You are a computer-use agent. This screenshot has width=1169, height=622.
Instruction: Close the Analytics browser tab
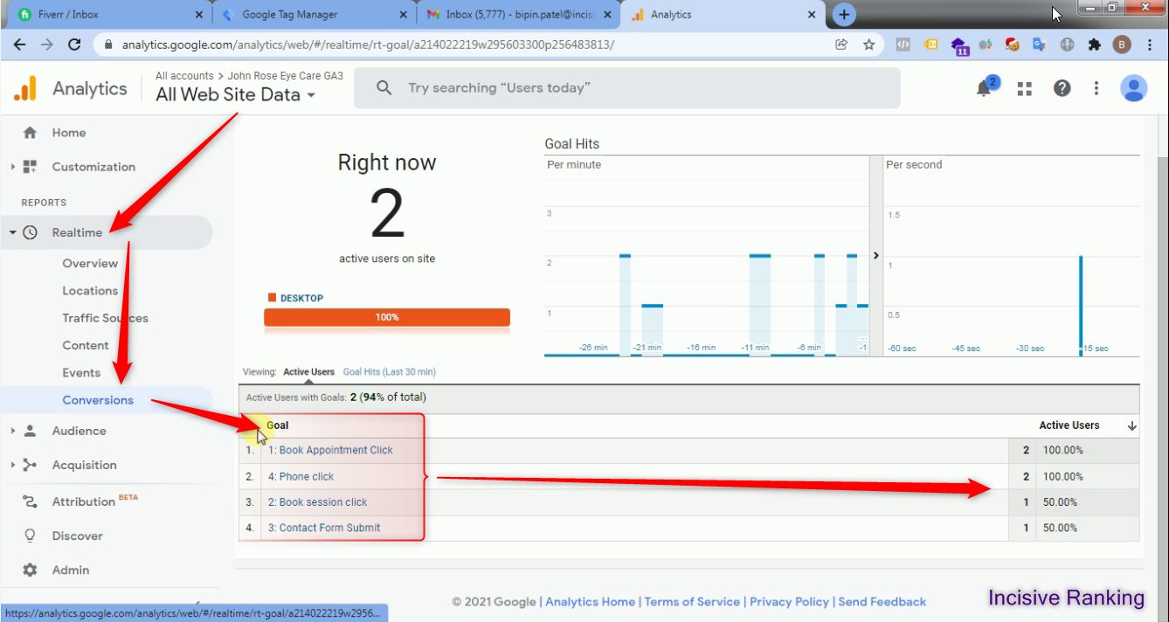pyautogui.click(x=812, y=15)
